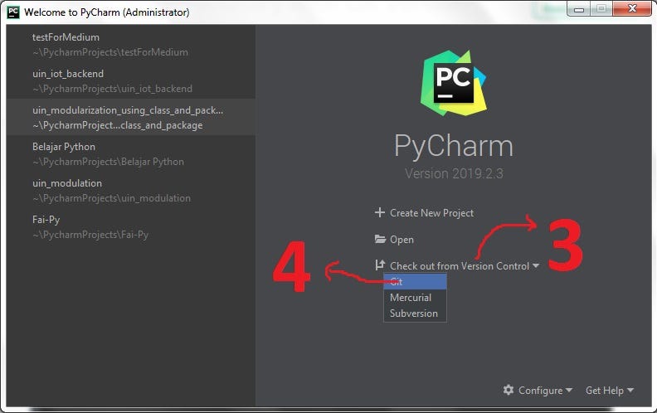The height and width of the screenshot is (413, 657).
Task: Click the folder icon next to Open
Action: 380,239
